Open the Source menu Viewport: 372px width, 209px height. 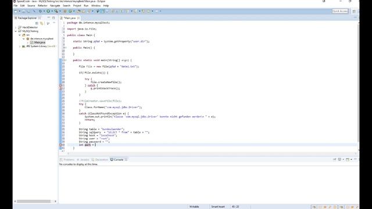[x=31, y=5]
